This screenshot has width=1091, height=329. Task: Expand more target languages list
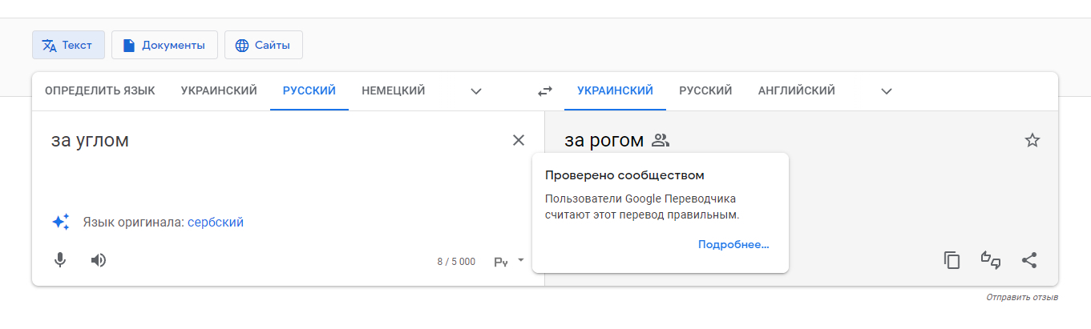887,91
